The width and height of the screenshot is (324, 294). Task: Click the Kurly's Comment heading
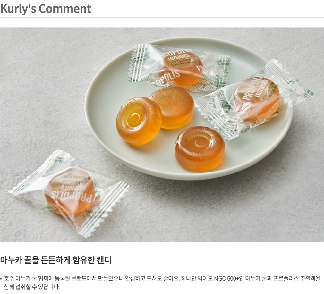[46, 8]
